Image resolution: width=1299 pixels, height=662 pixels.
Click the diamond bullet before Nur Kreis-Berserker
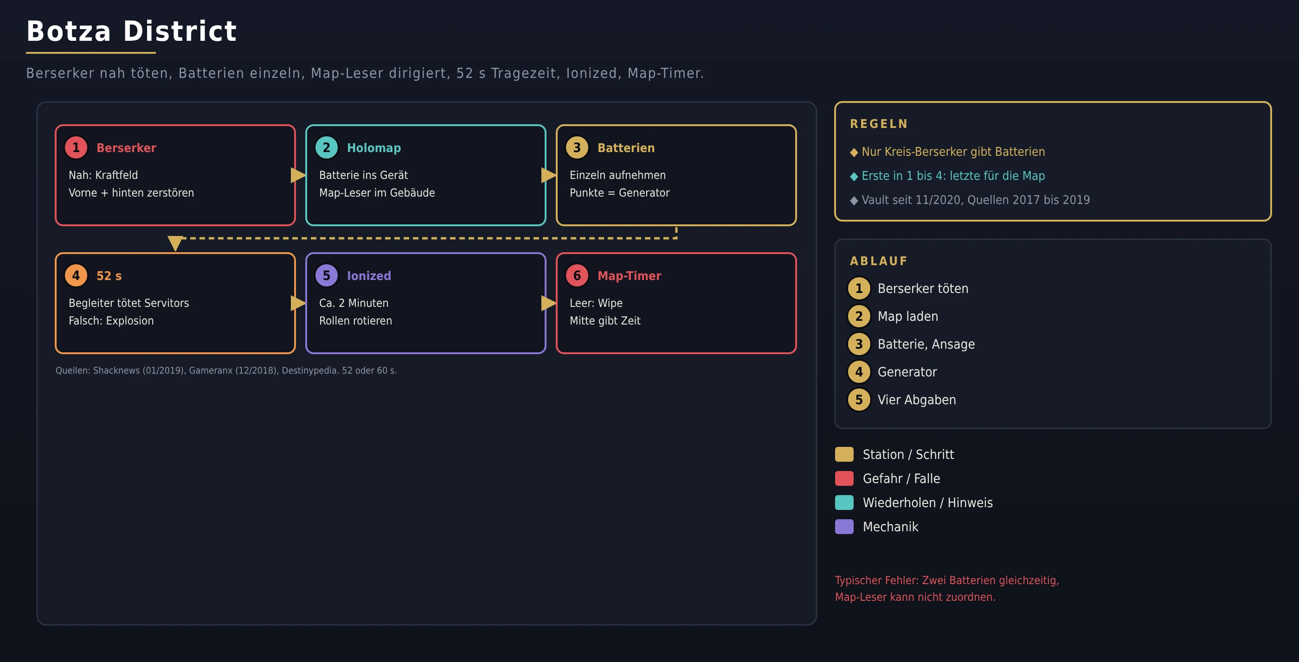point(854,152)
